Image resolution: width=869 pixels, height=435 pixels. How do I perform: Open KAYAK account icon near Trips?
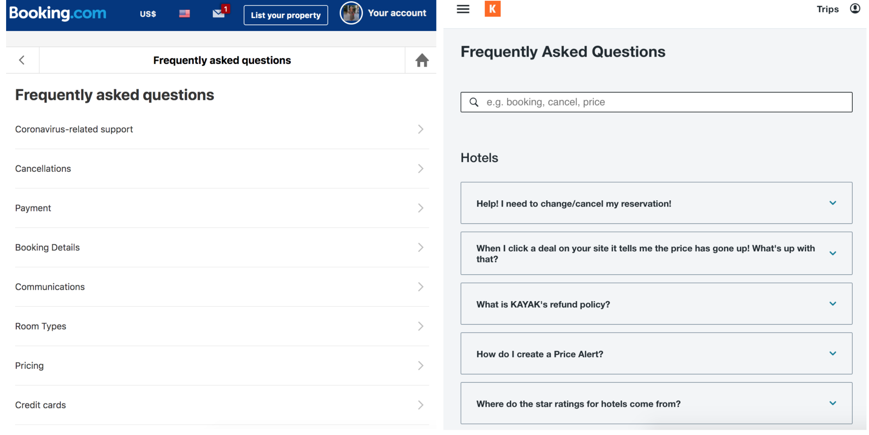(x=855, y=8)
